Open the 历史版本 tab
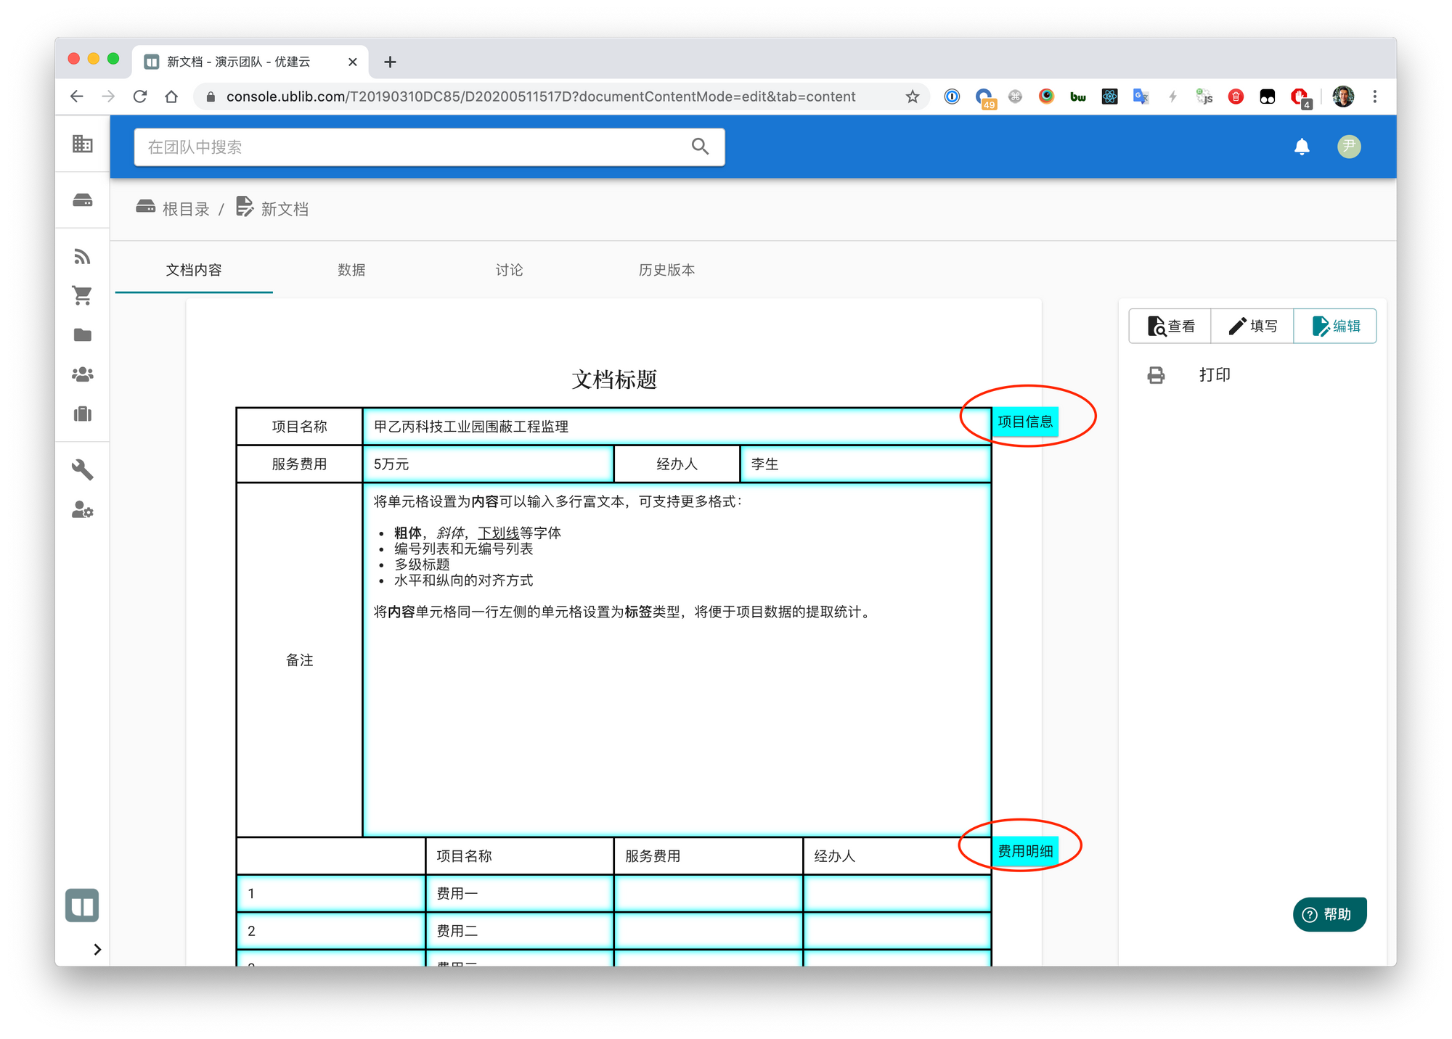 [x=666, y=270]
